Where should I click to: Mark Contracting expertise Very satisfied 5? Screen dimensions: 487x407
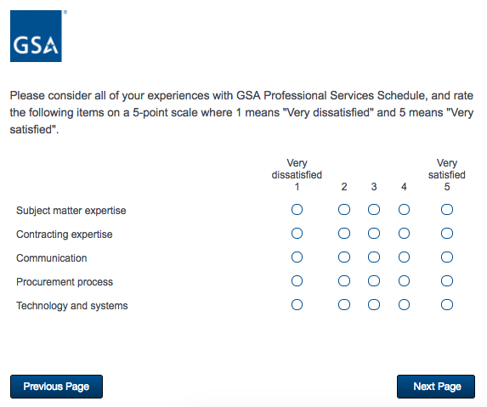pos(447,234)
